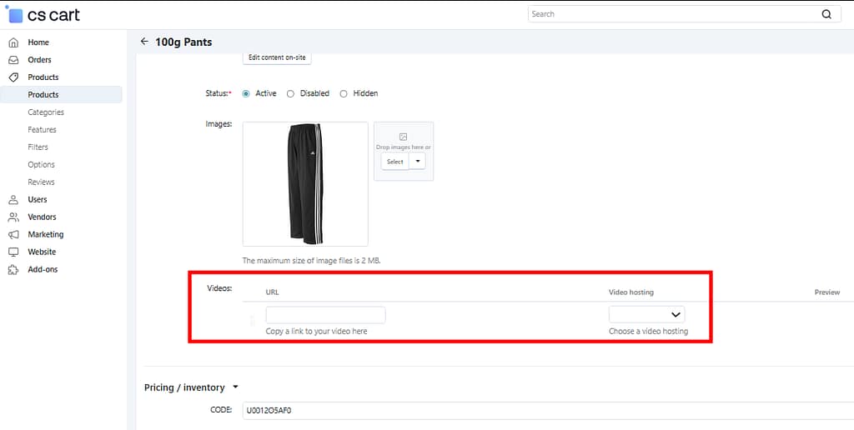Open the Video hosting dropdown

tap(646, 315)
